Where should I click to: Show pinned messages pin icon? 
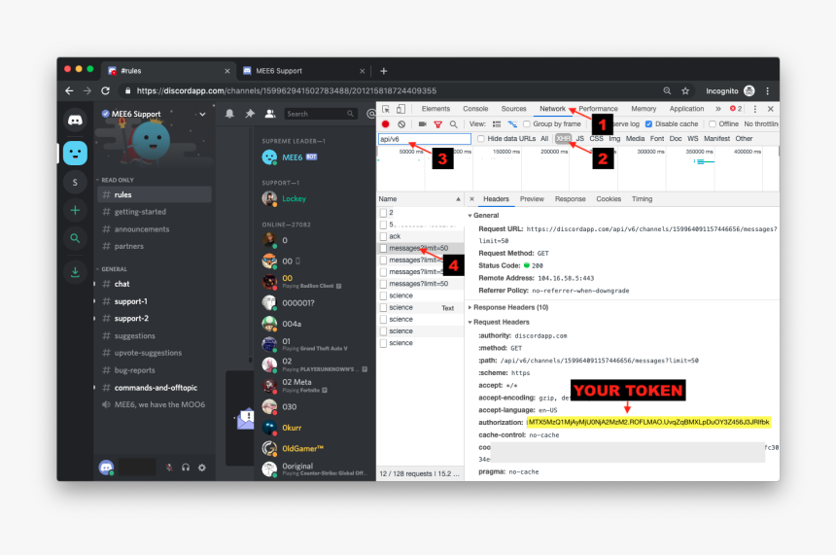(250, 114)
